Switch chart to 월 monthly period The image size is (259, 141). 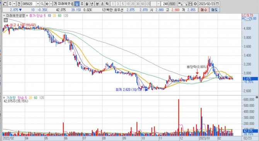[87, 3]
